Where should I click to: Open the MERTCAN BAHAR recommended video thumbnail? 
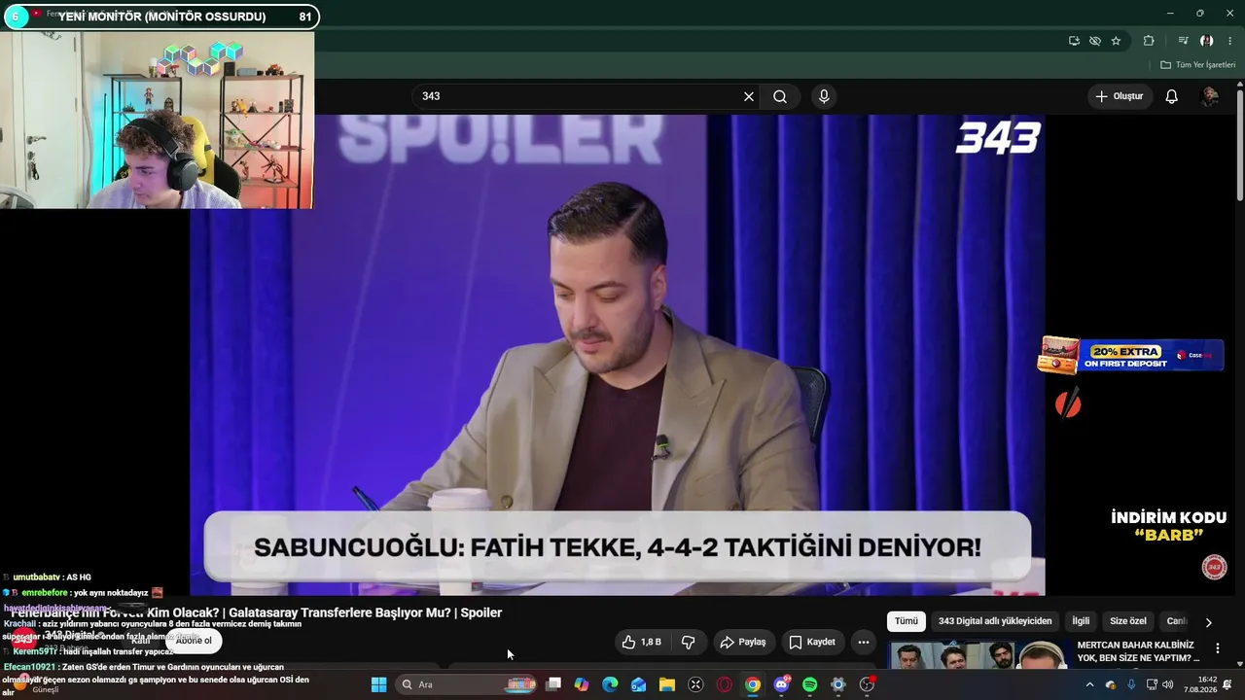978,655
